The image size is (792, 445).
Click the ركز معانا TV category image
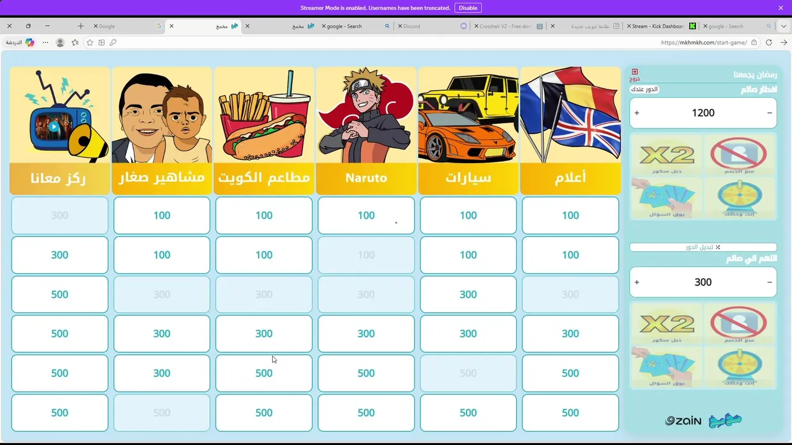[x=59, y=115]
